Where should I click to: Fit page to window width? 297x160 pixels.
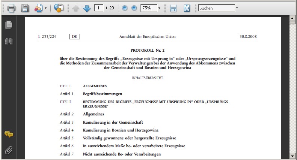click(x=173, y=8)
